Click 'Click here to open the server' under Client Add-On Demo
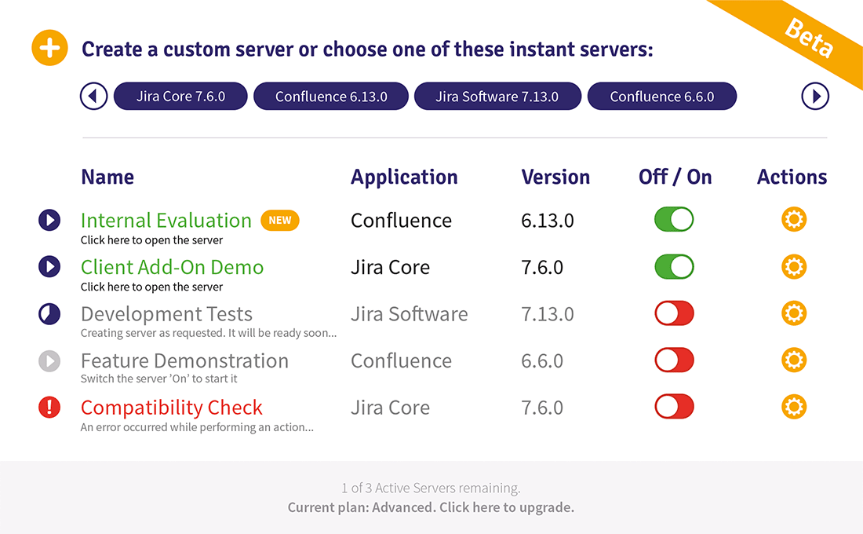 152,287
